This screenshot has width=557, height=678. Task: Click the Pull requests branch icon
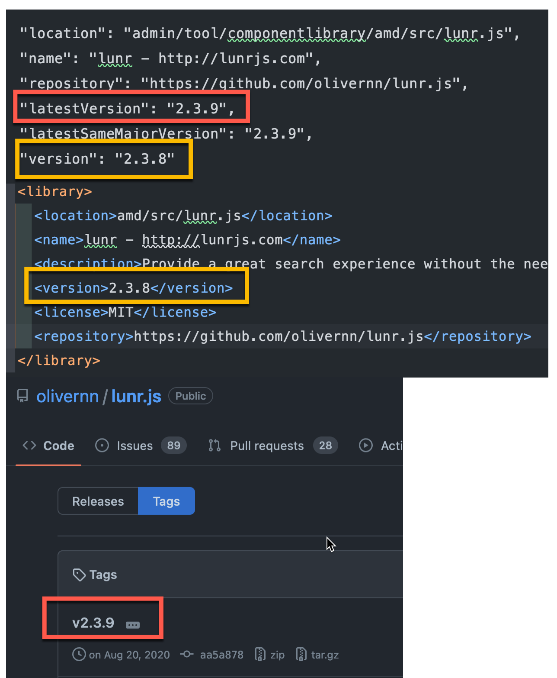click(214, 446)
